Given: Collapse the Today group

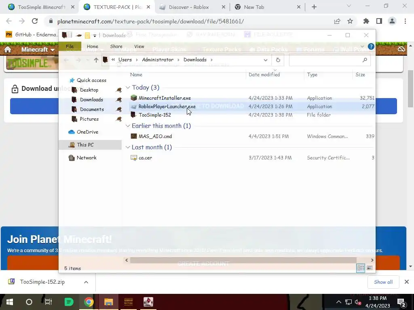Looking at the screenshot, I should pyautogui.click(x=128, y=87).
